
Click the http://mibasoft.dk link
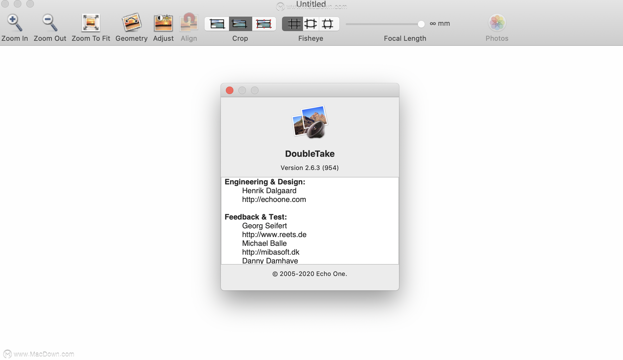(271, 252)
